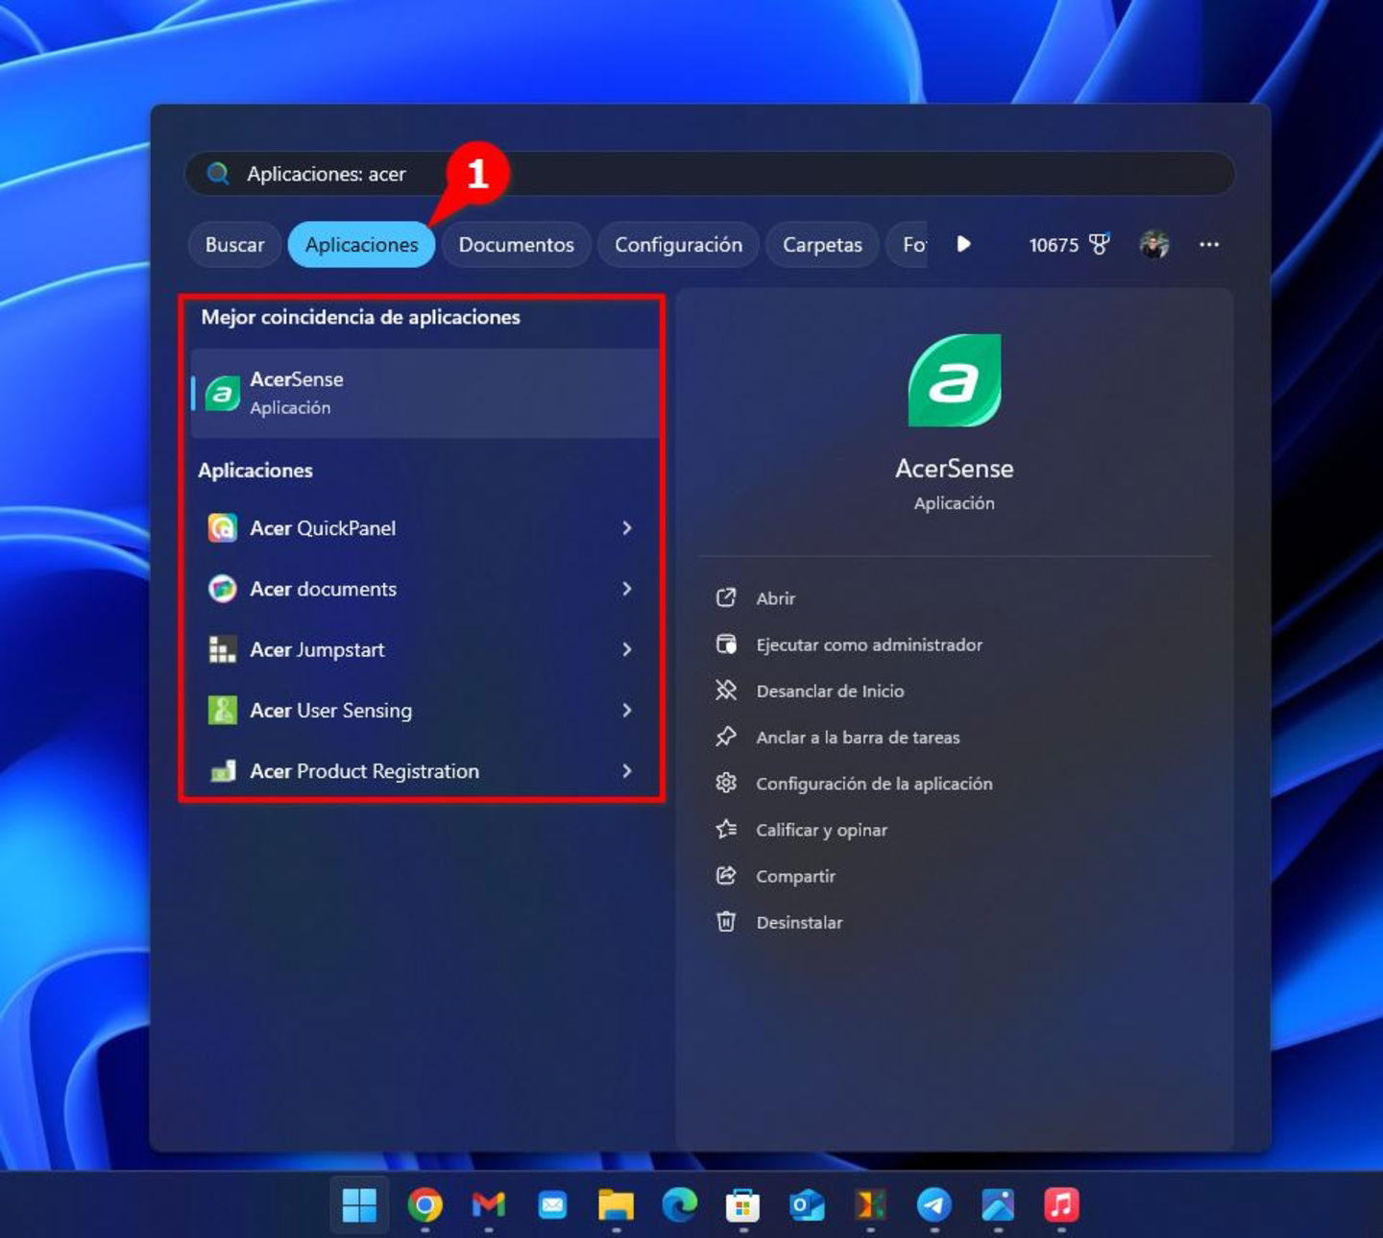1383x1238 pixels.
Task: Click the AcerSense green icon in results
Action: [x=223, y=394]
